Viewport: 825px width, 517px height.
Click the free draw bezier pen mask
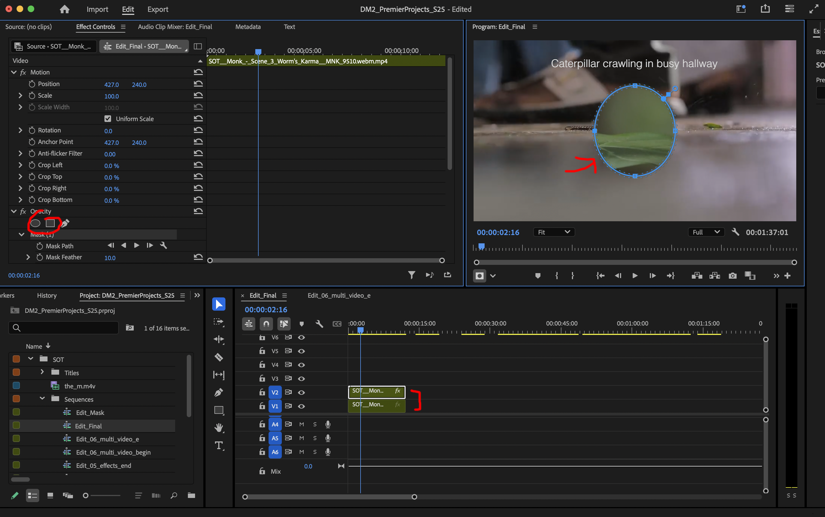65,223
